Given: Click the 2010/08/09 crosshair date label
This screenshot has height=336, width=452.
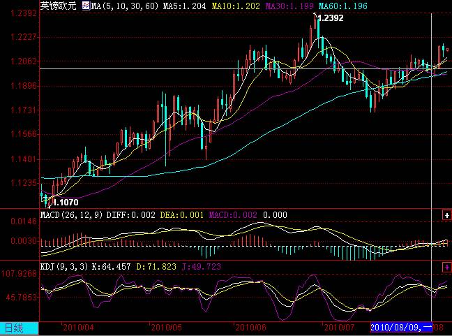Looking at the screenshot, I should tap(401, 328).
